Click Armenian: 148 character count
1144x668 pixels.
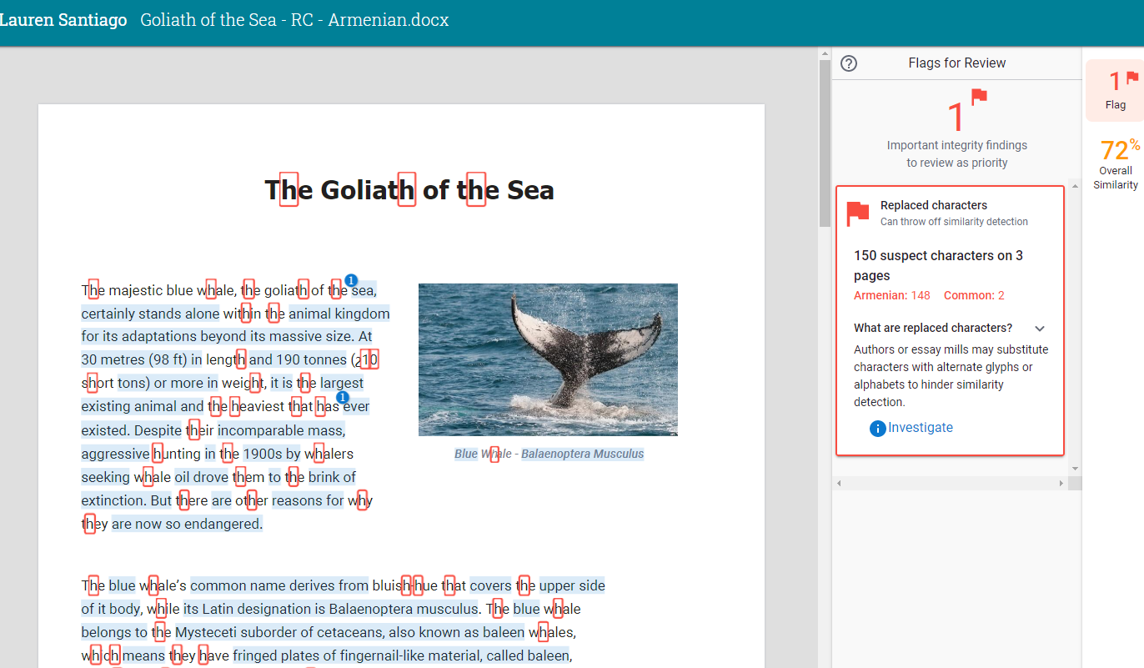pyautogui.click(x=891, y=295)
